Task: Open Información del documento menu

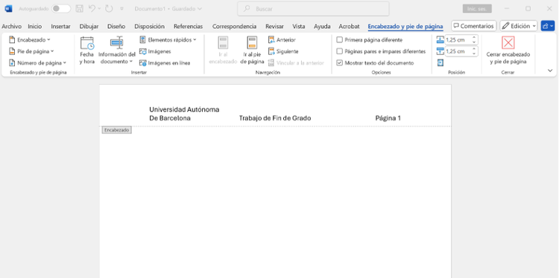Action: [x=116, y=51]
